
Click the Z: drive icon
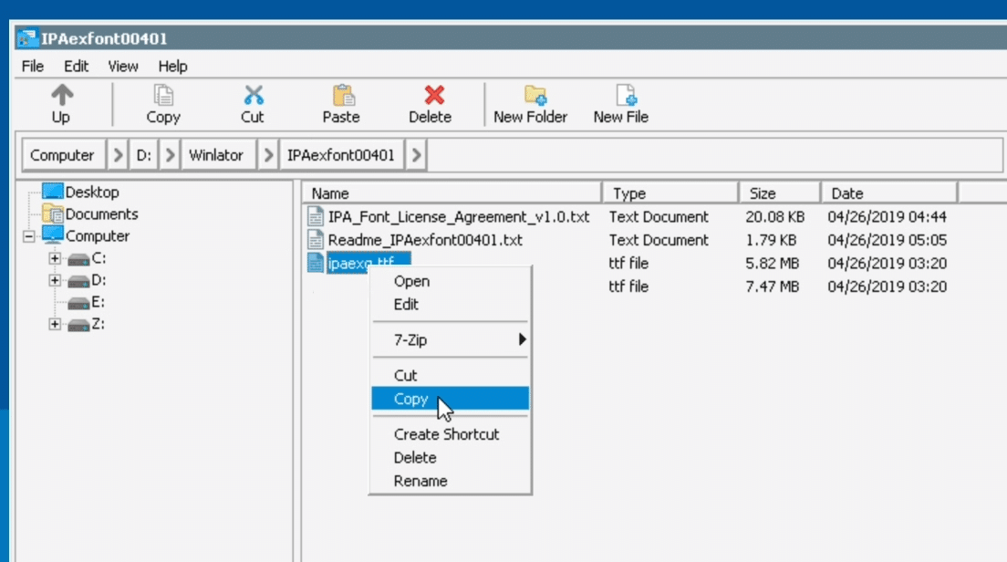tap(78, 325)
